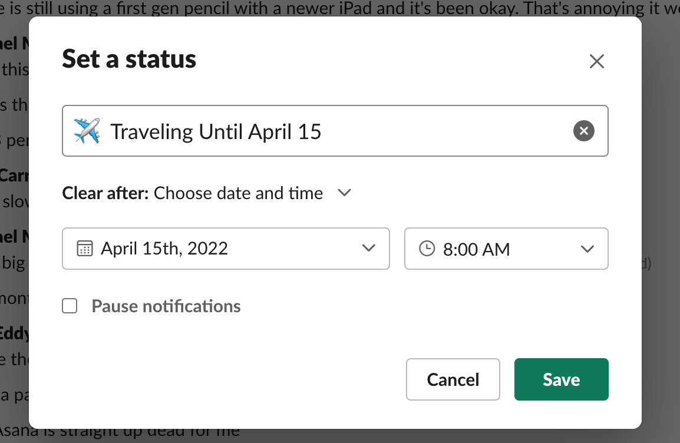Click Choose date and time
Viewport: 680px width, 443px height.
pyautogui.click(x=238, y=193)
